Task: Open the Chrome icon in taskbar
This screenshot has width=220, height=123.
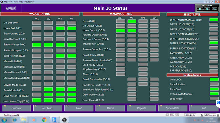Action: (x=44, y=120)
